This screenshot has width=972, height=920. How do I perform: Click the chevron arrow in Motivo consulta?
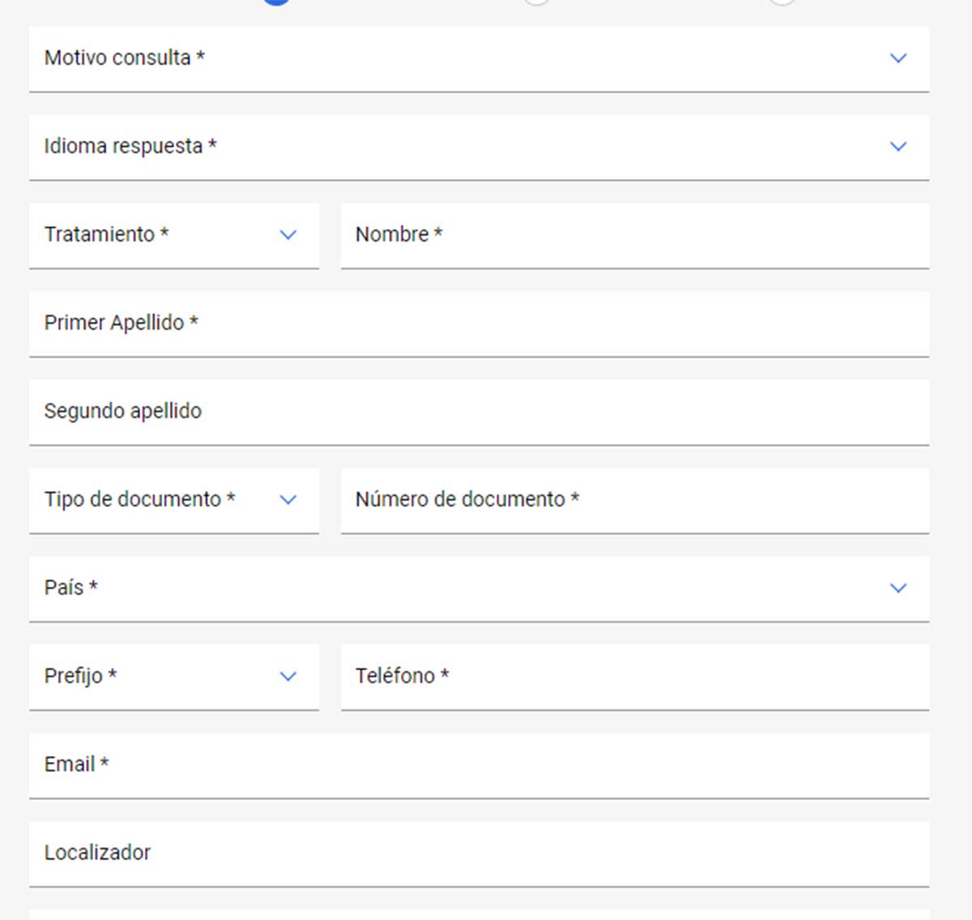coord(897,58)
